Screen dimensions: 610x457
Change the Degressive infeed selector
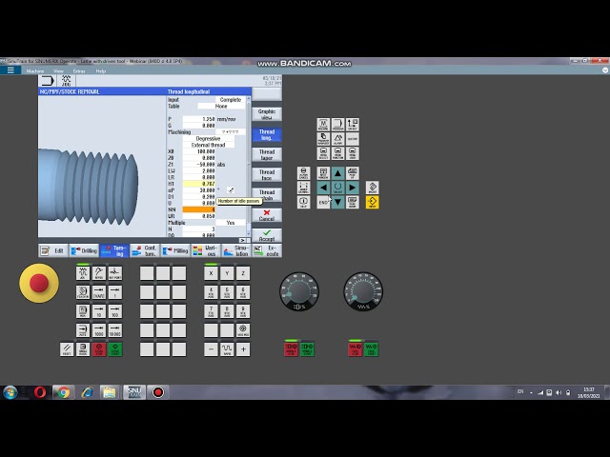208,139
